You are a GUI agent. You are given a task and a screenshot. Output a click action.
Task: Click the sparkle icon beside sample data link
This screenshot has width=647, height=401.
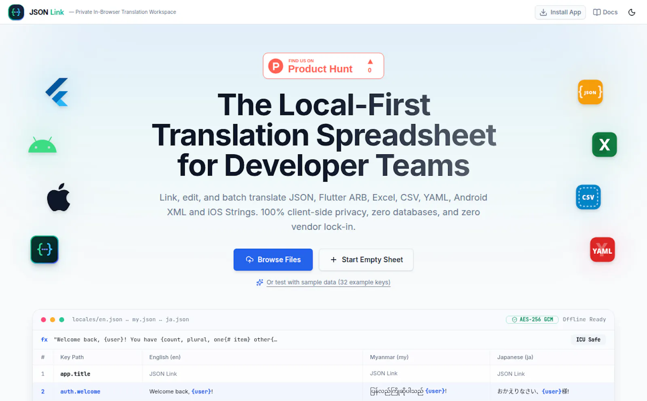[x=260, y=282]
